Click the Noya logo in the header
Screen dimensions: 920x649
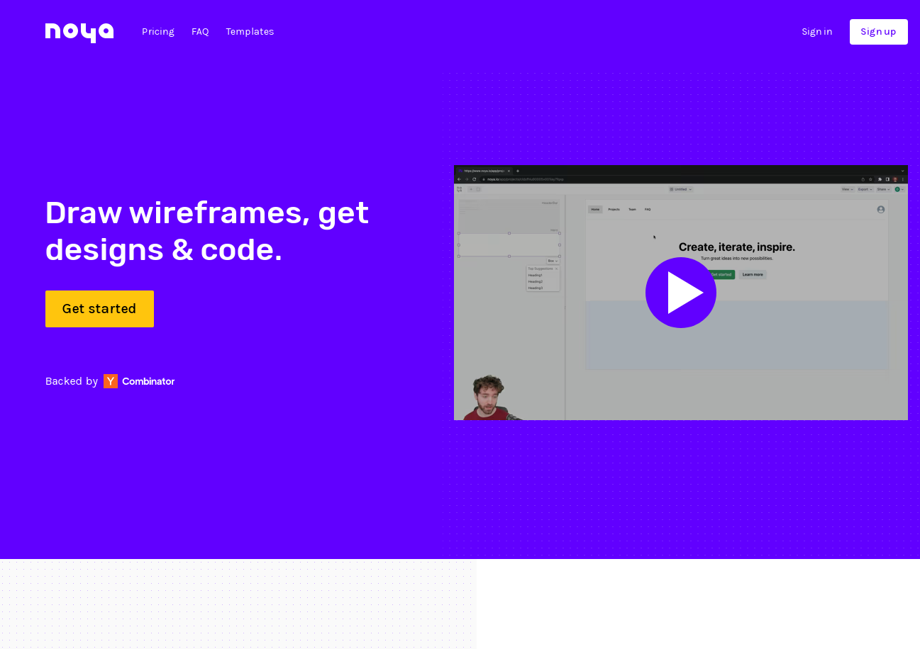(79, 32)
